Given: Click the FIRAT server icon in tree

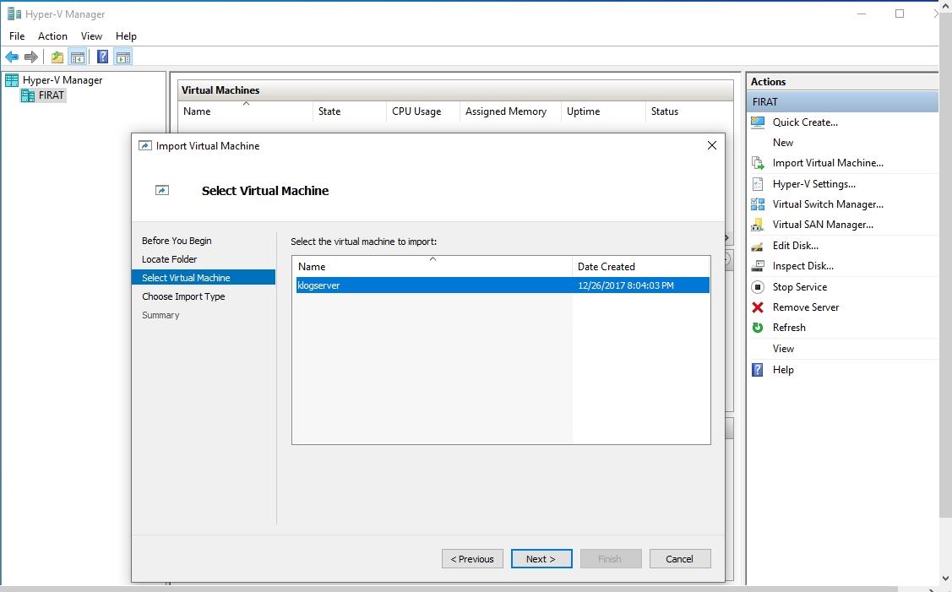Looking at the screenshot, I should tap(27, 95).
